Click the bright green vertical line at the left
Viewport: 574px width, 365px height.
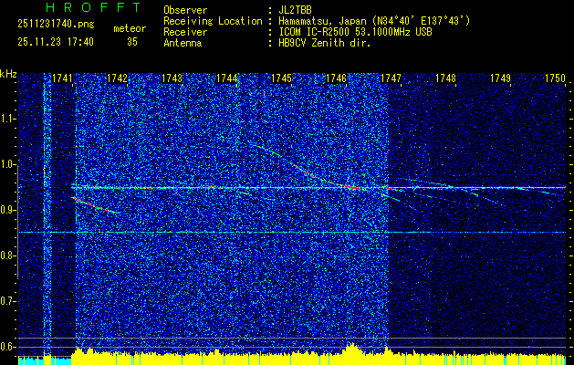pyautogui.click(x=44, y=210)
